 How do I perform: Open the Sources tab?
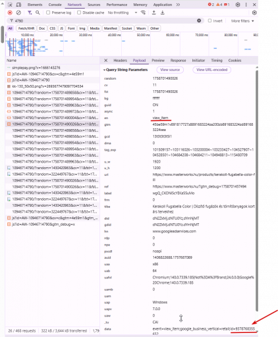94,5
